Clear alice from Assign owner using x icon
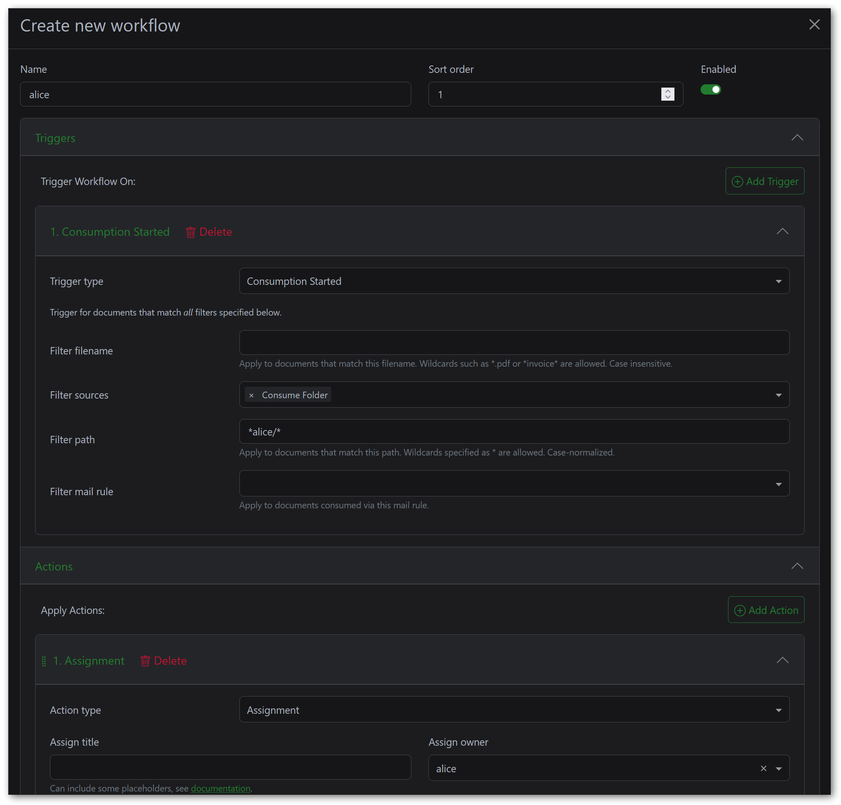The image size is (841, 805). tap(763, 768)
